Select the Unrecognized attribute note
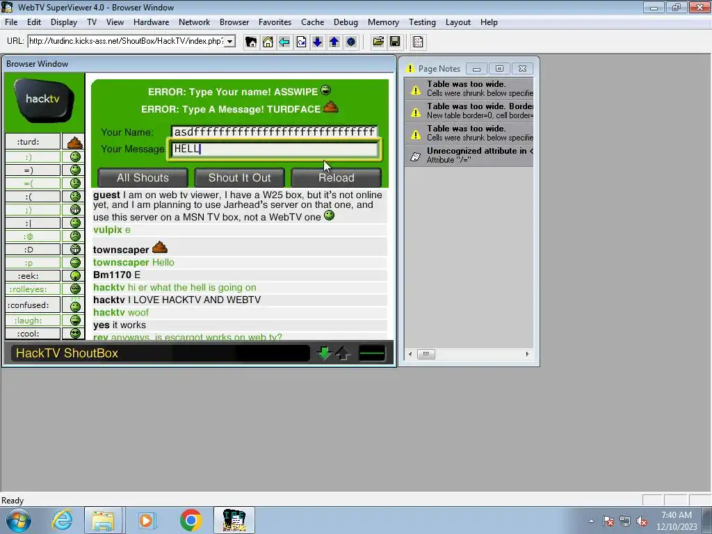712x534 pixels. 469,155
